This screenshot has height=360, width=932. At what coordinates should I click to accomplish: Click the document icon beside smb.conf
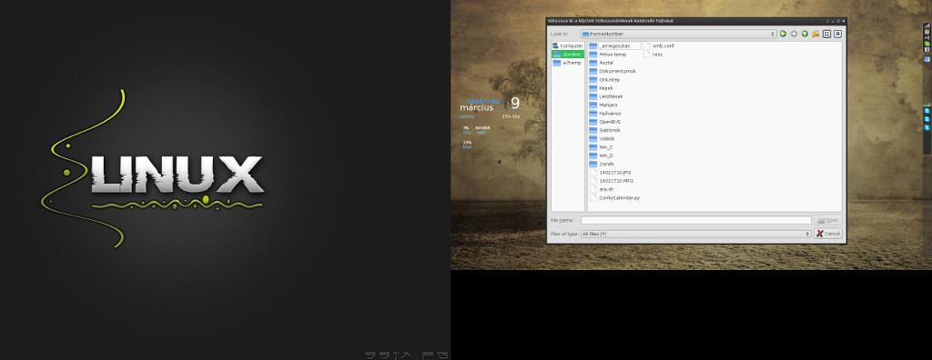click(x=647, y=45)
